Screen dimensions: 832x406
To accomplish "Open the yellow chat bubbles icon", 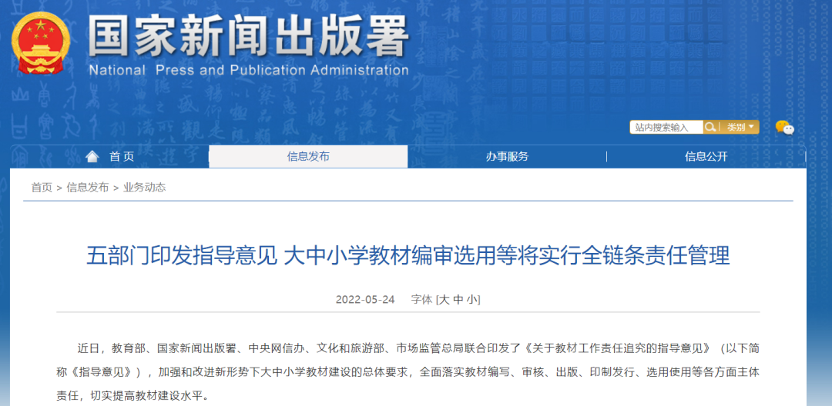I will [784, 128].
